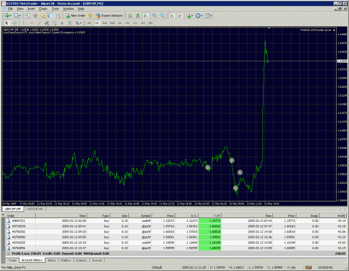Close the terminal panel with the x

pyautogui.click(x=3, y=215)
